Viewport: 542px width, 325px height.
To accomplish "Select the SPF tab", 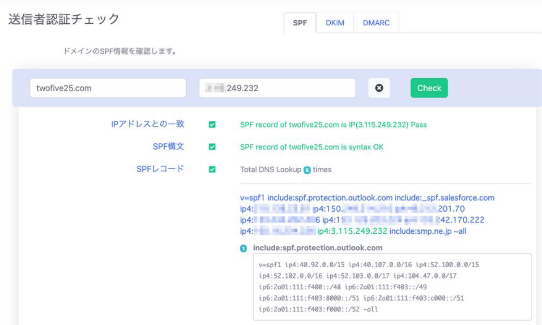I will click(x=301, y=22).
